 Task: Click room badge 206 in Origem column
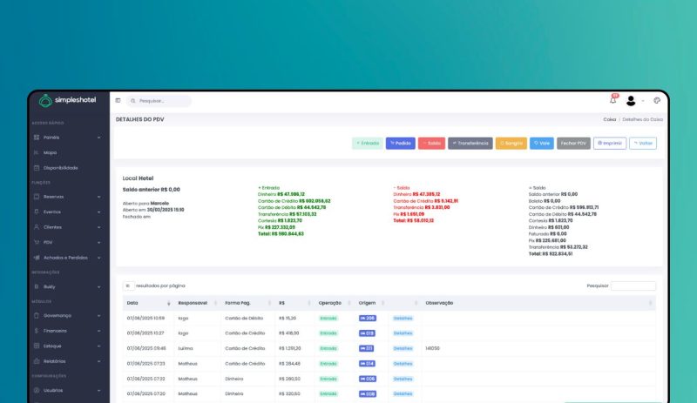(x=367, y=319)
